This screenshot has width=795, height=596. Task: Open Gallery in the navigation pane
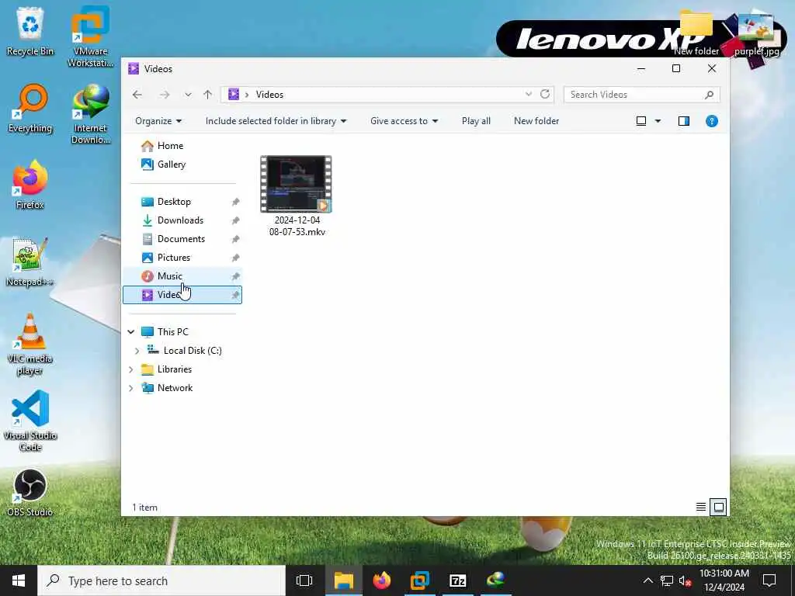click(x=172, y=165)
